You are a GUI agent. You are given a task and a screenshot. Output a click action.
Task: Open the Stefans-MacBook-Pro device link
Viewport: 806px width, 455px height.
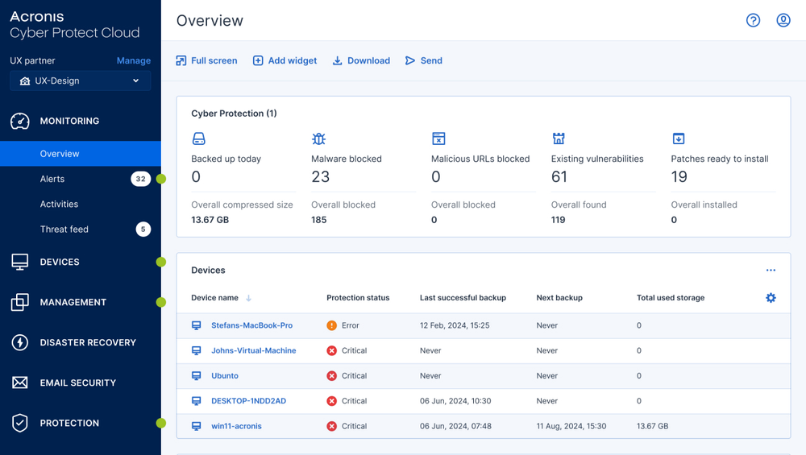point(251,325)
